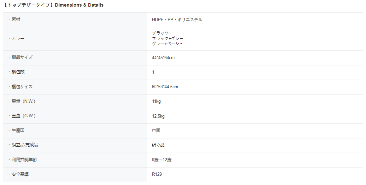Select the 生産国 row label
This screenshot has width=366, height=185.
[x=17, y=130]
